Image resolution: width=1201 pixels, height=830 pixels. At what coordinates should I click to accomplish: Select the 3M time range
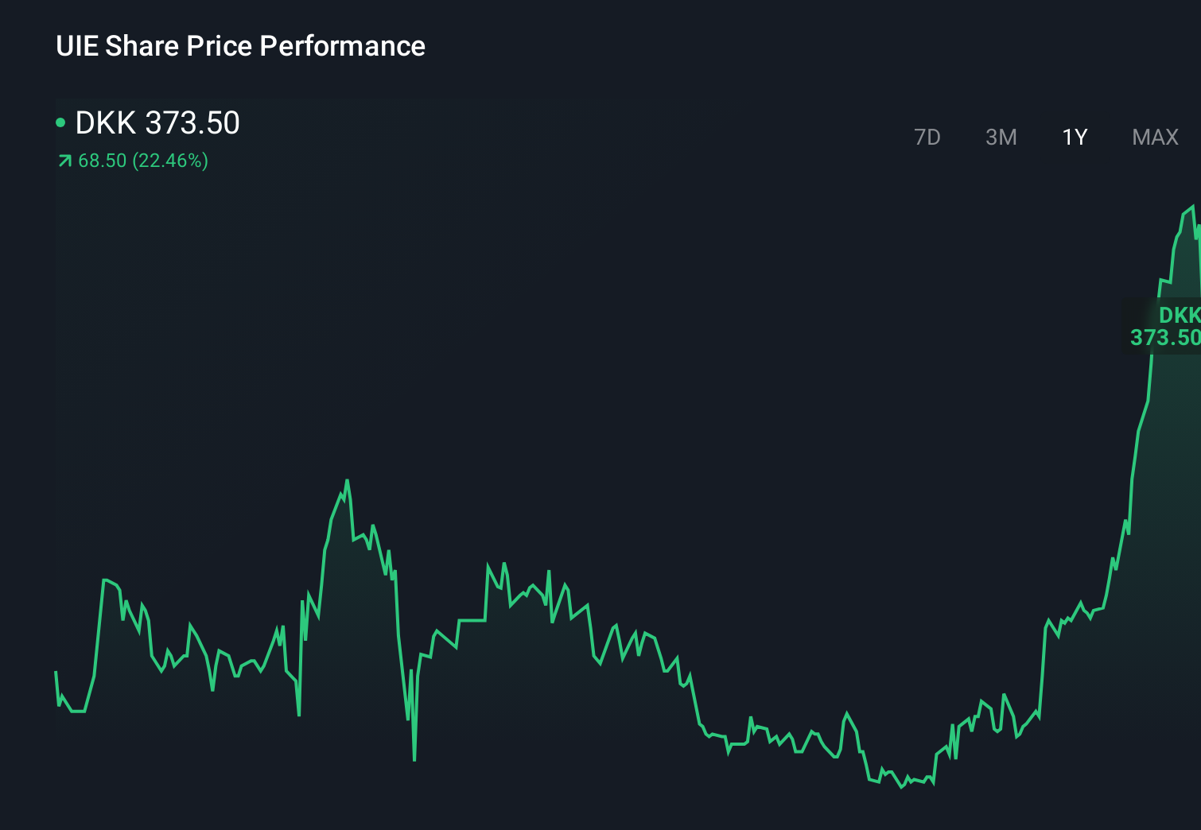tap(1001, 137)
